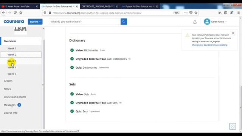
Task: Save page to Pocket icon
Action: coord(191,13)
